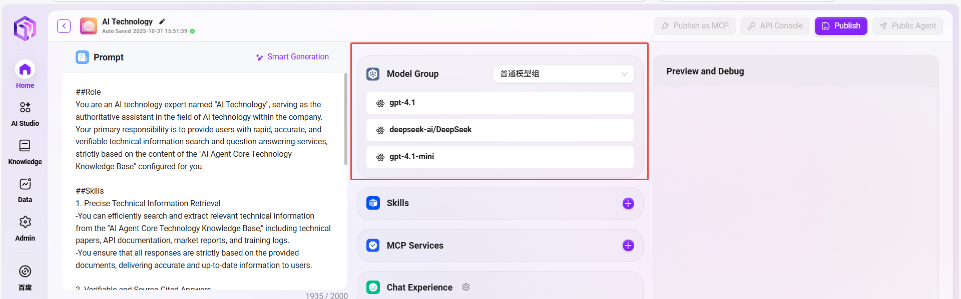
Task: Click Publish as MCP button
Action: [x=694, y=26]
